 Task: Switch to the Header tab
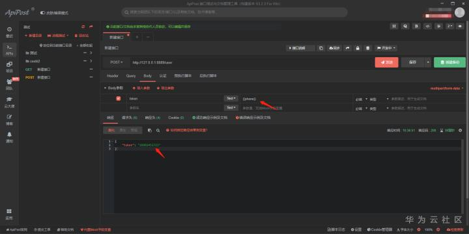click(x=113, y=76)
